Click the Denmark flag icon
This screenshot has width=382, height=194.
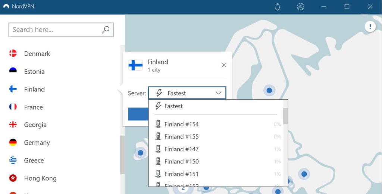pyautogui.click(x=13, y=54)
